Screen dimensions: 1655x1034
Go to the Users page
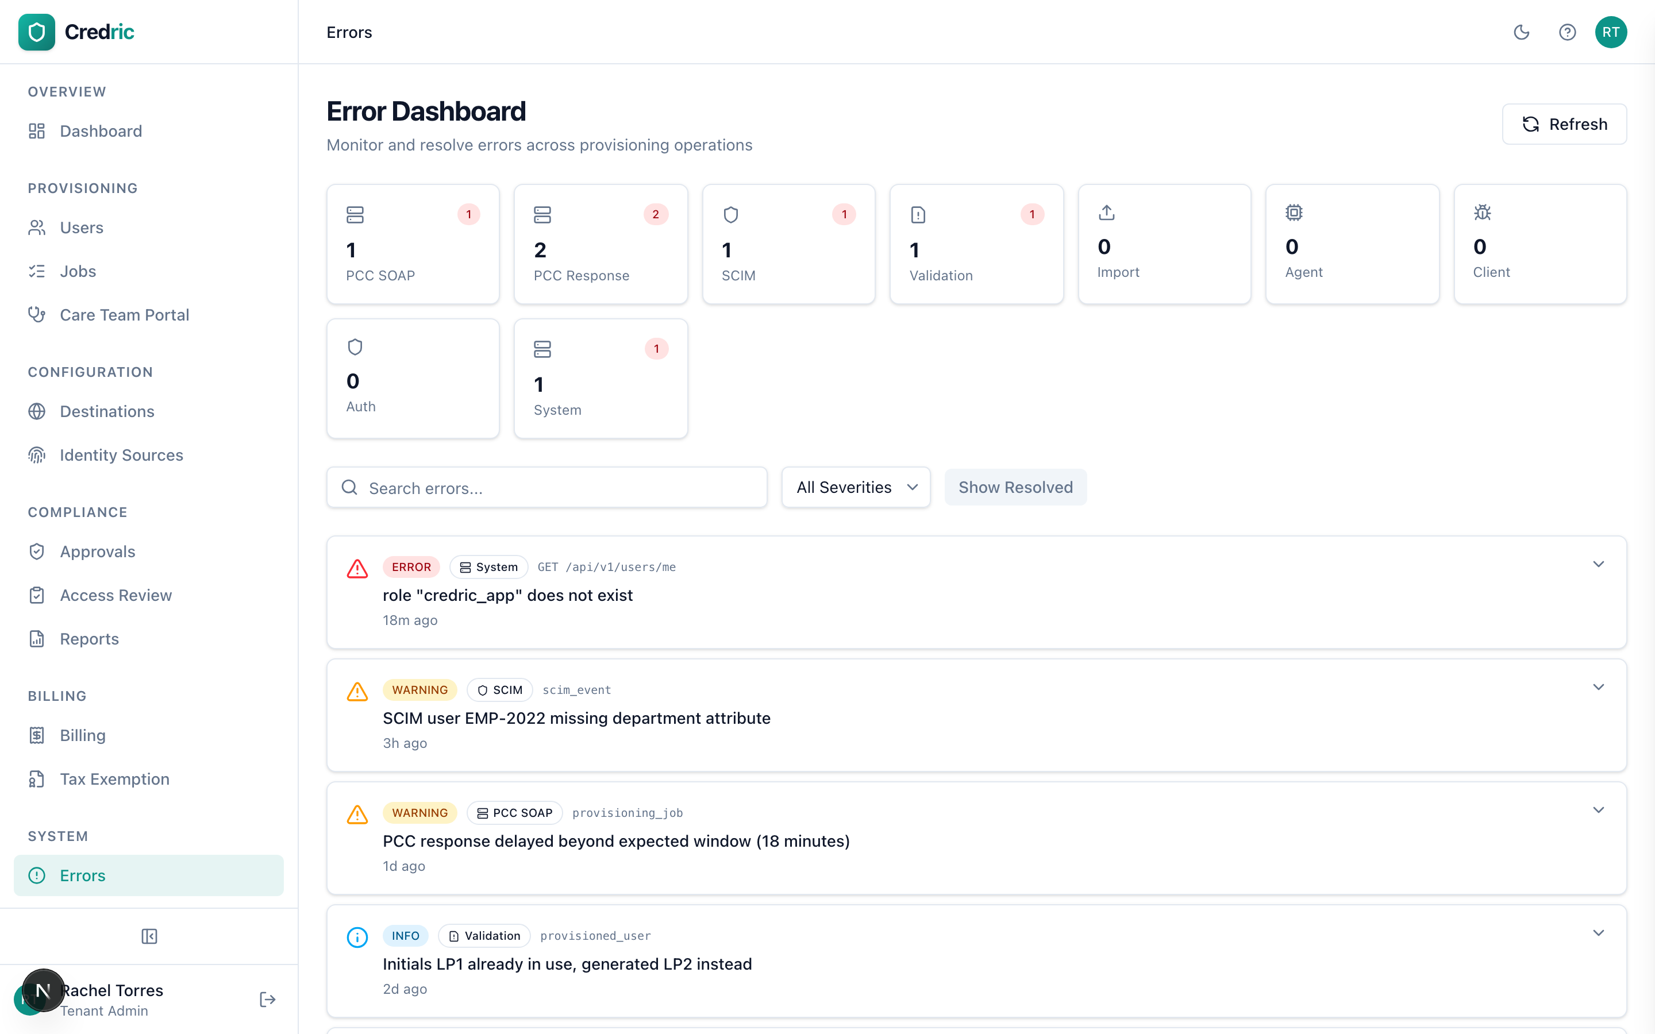148,227
